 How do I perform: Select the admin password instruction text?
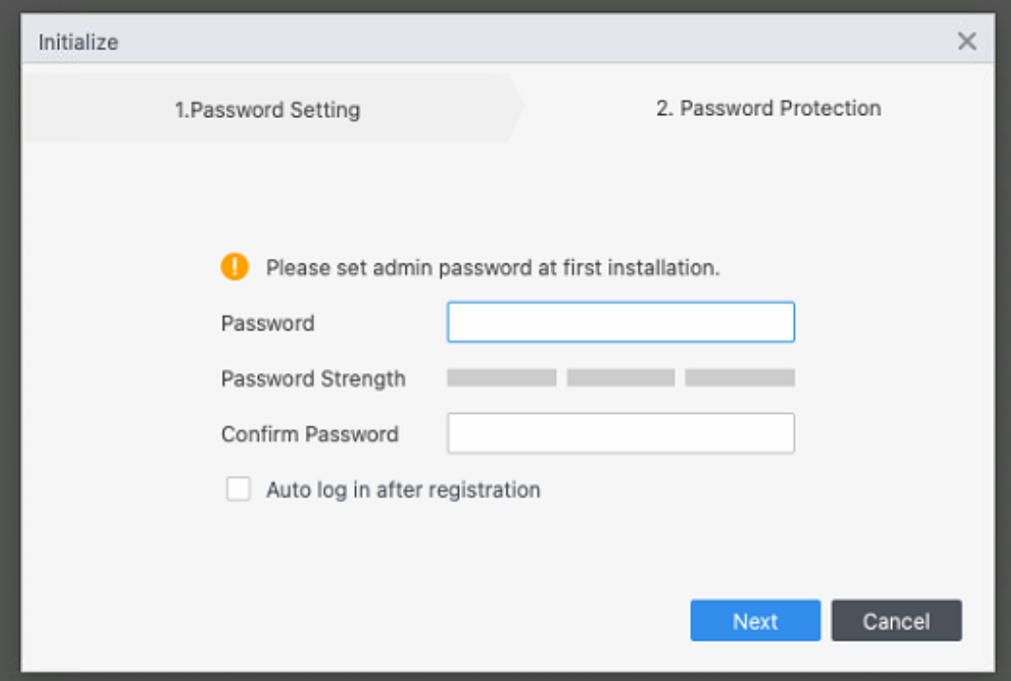(x=493, y=267)
